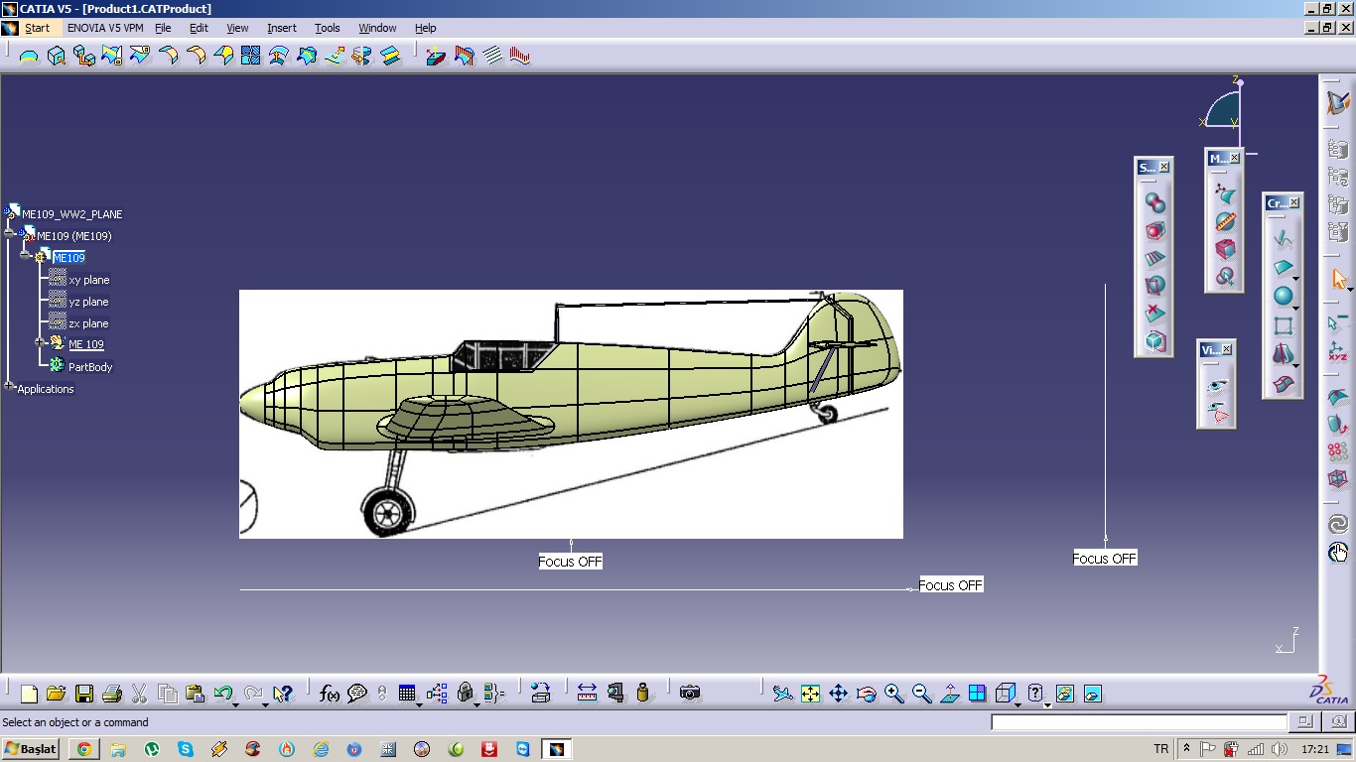Click the Windows Başlat start button
This screenshot has height=762, width=1356.
click(x=32, y=749)
